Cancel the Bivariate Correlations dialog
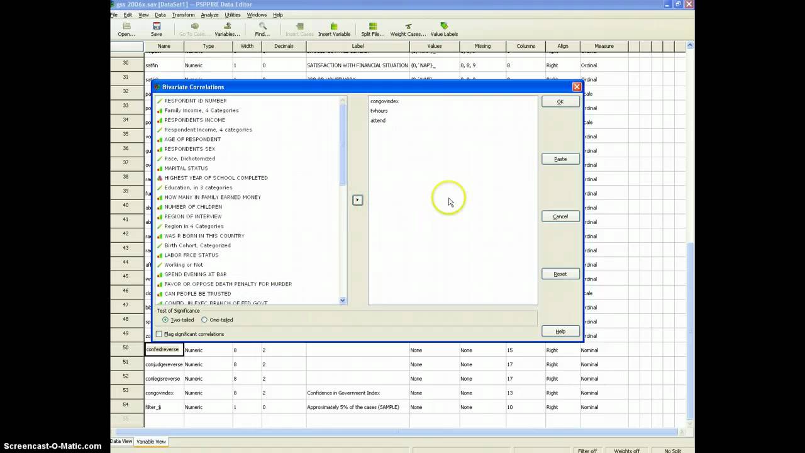This screenshot has height=453, width=805. 560,216
